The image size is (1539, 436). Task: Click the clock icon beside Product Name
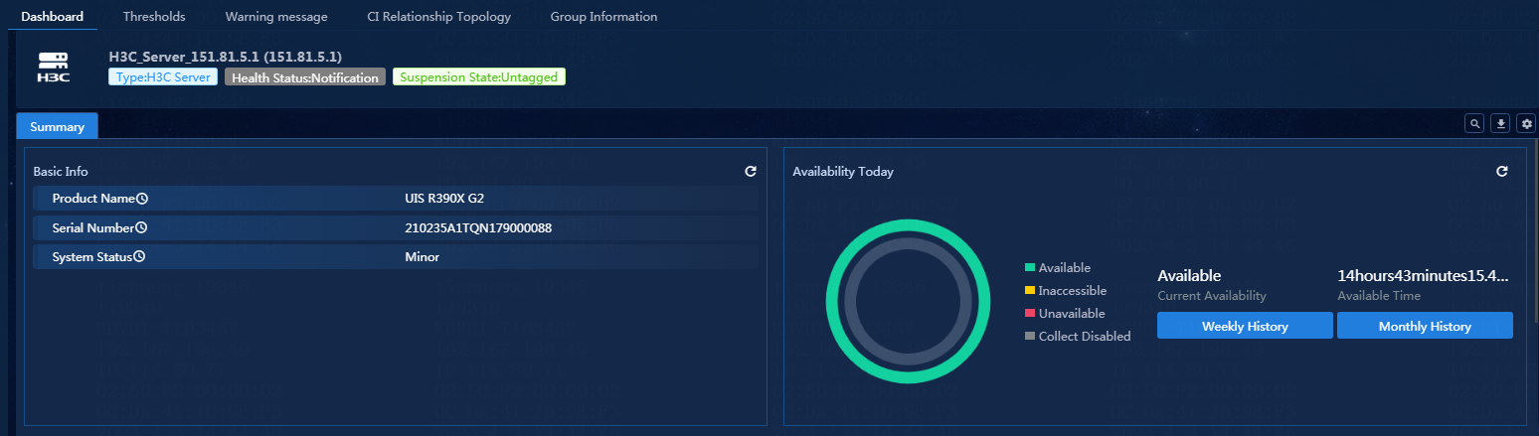coord(142,199)
